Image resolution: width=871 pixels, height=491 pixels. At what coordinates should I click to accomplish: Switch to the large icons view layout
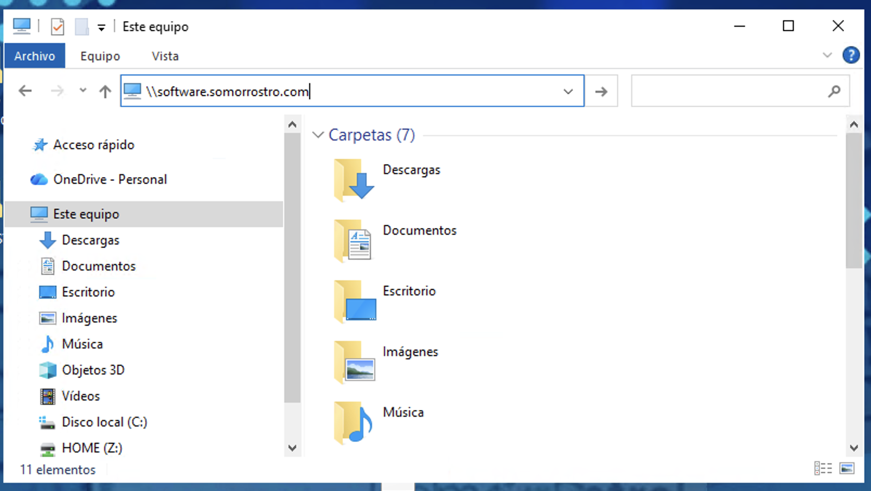coord(847,468)
